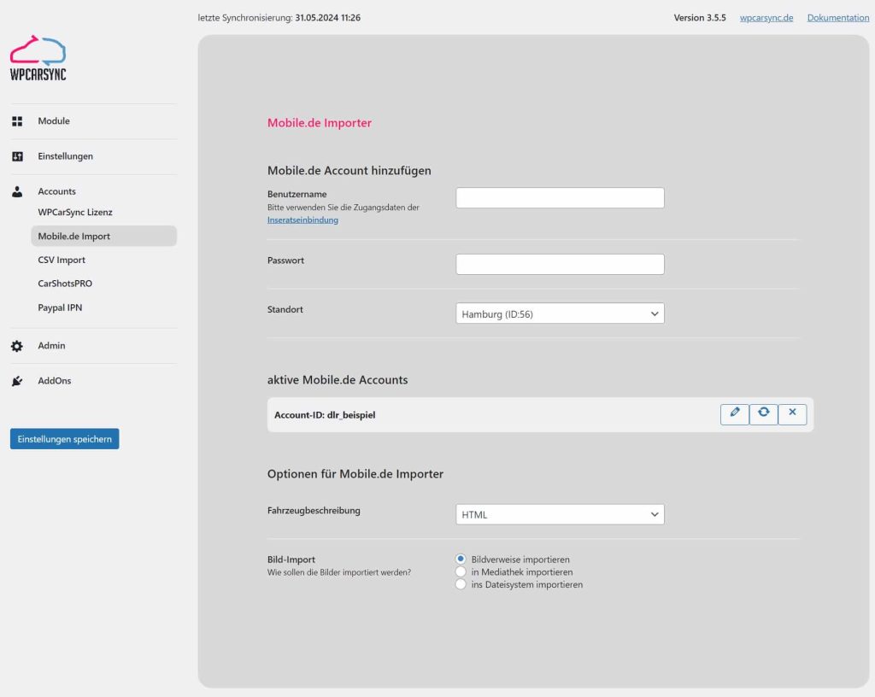Image resolution: width=875 pixels, height=697 pixels.
Task: Select the Module grid icon in sidebar
Action: pos(17,120)
